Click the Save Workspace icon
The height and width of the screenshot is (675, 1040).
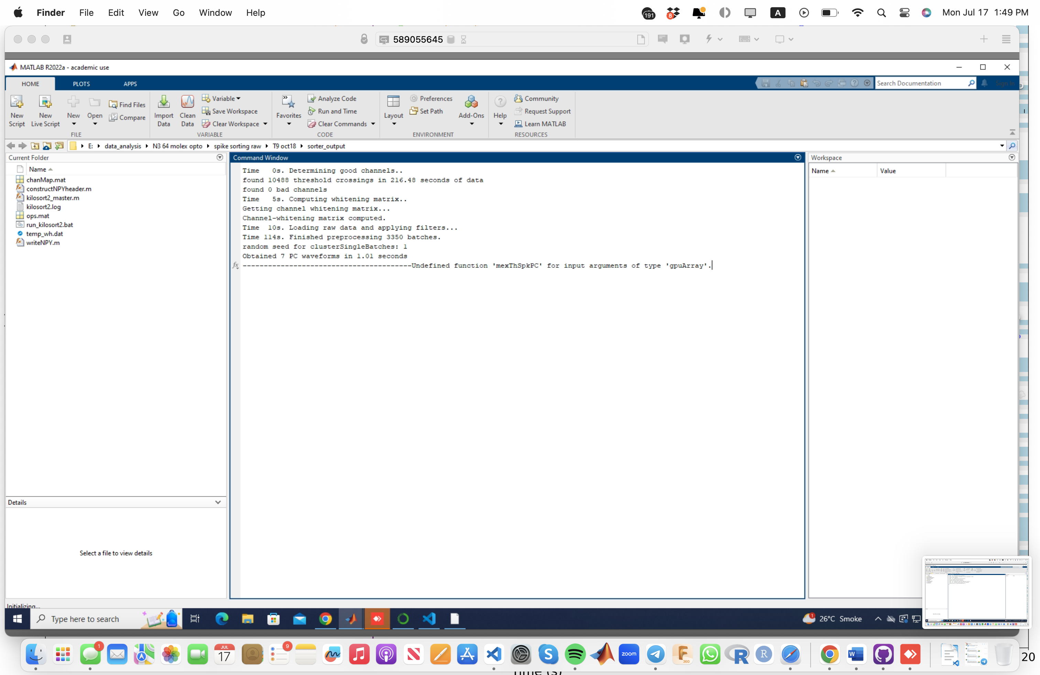tap(206, 111)
